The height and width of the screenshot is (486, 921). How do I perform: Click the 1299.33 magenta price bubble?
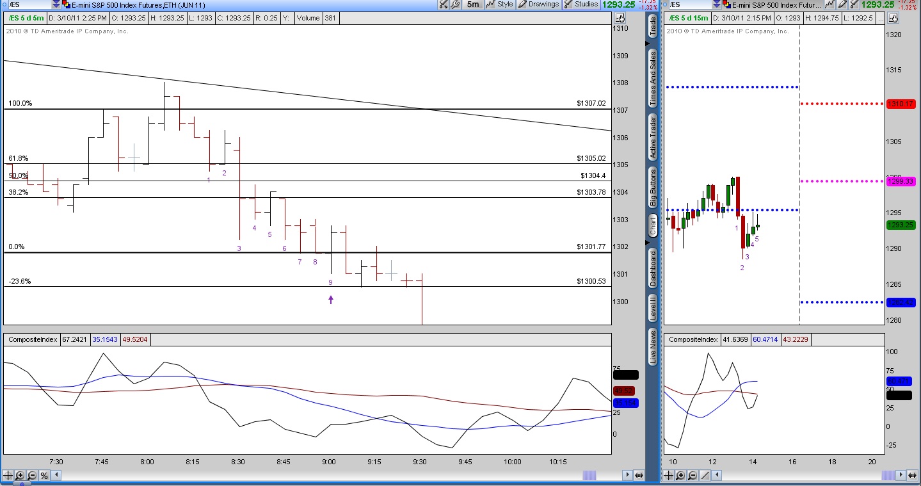point(901,182)
